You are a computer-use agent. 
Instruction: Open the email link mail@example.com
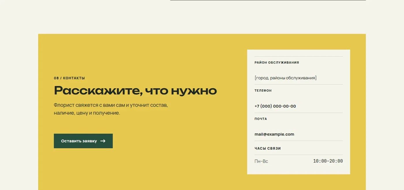[274, 134]
